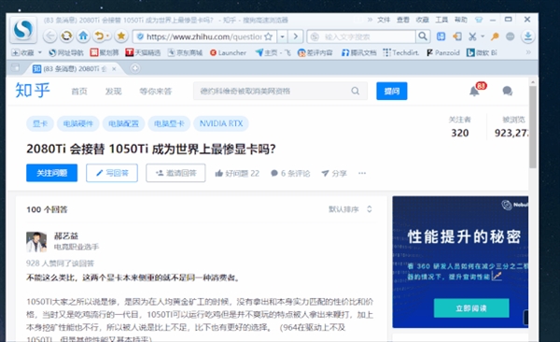
Task: Expand the bookmarks bar overflow chevrons
Action: point(528,52)
